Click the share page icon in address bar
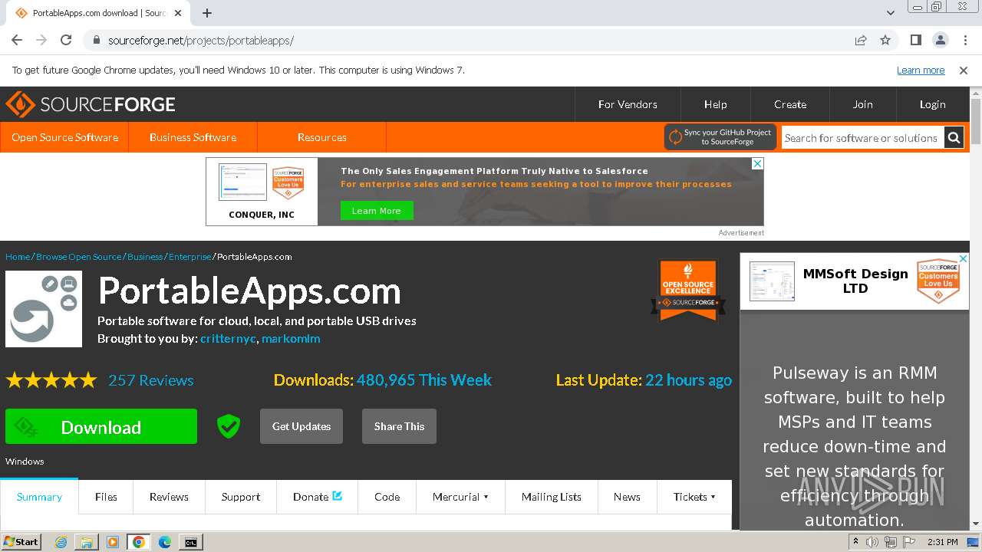Viewport: 982px width, 552px height. click(861, 40)
